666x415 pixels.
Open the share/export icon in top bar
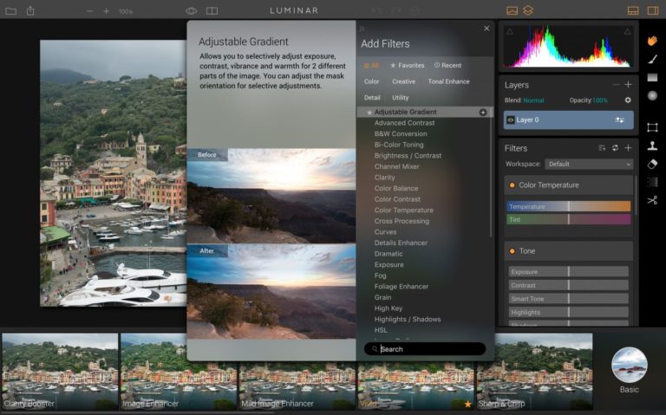tap(30, 10)
